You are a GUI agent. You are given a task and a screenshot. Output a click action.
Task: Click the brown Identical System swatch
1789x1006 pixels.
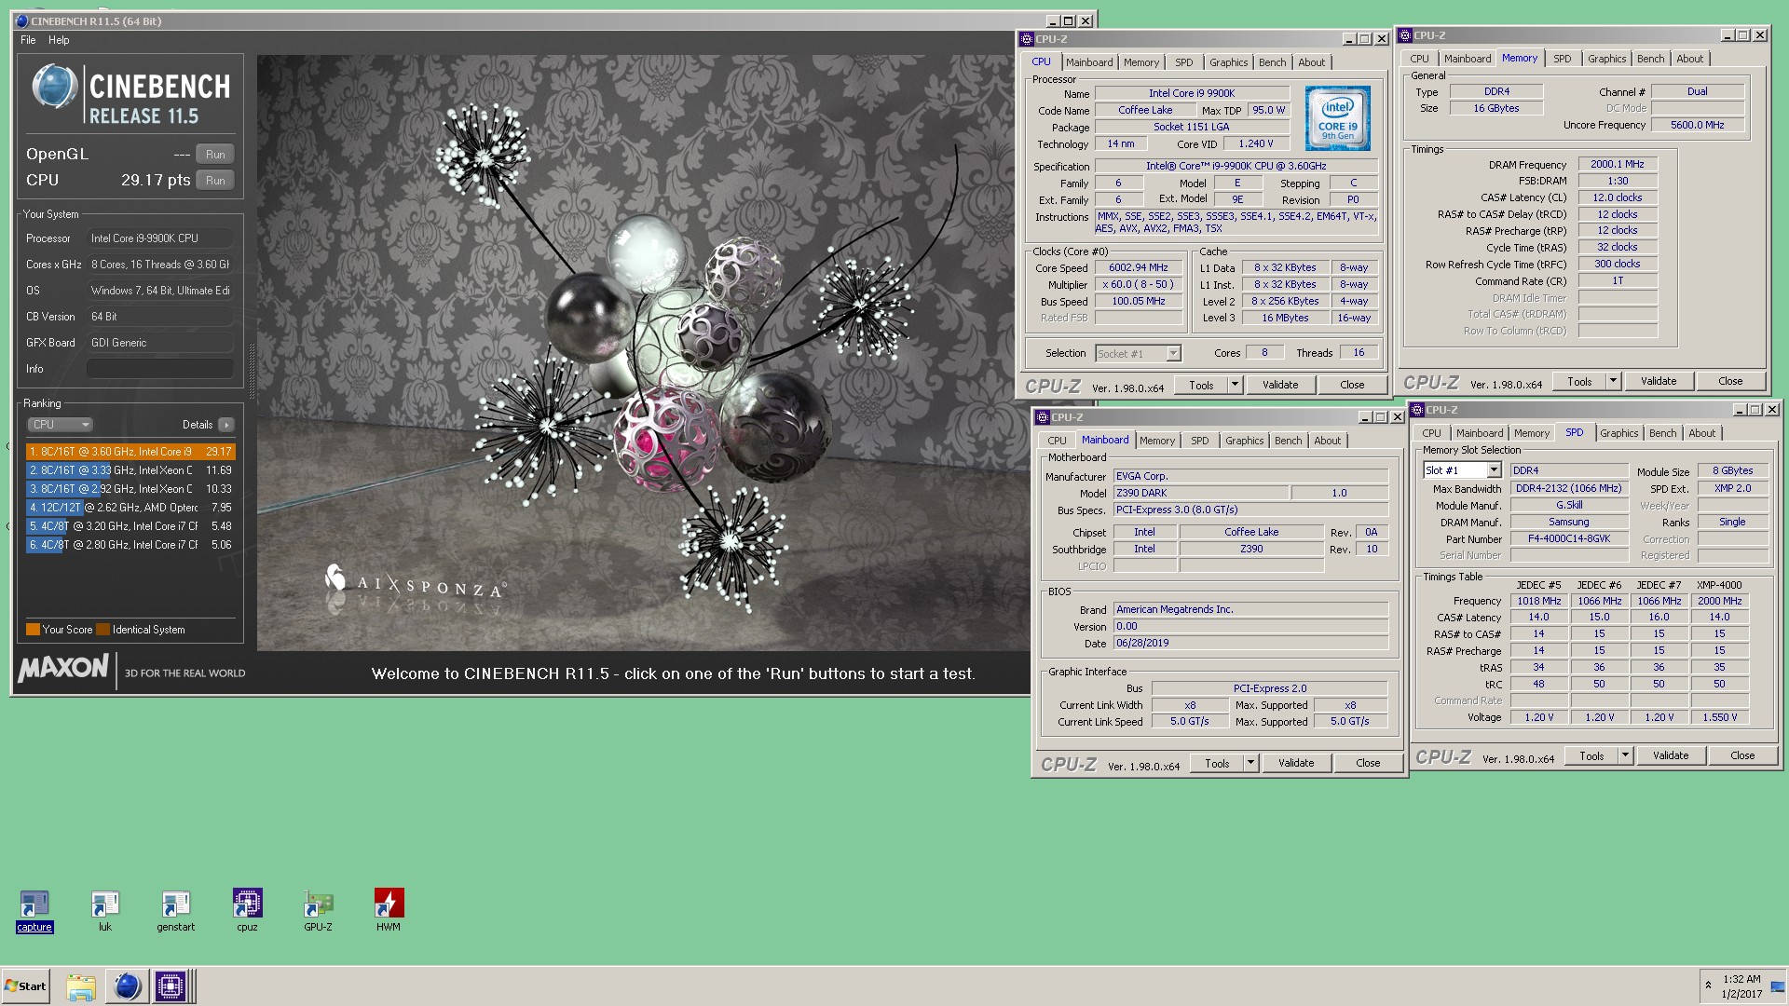coord(103,630)
